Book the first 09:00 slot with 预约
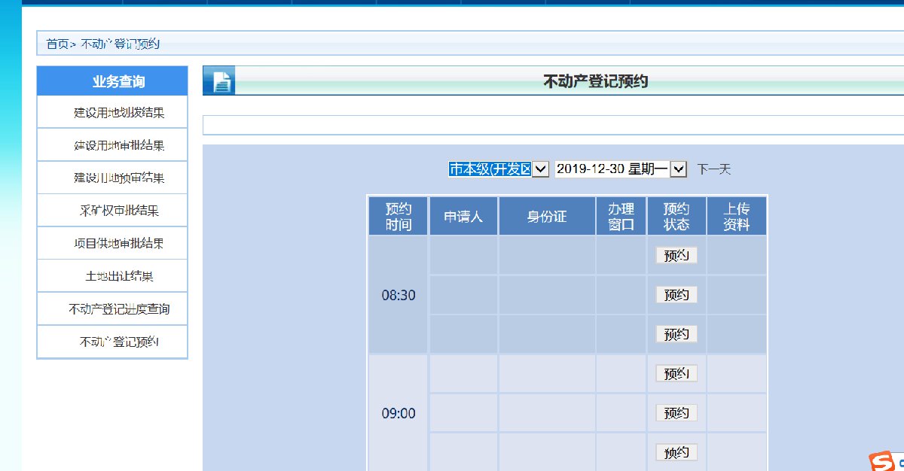The height and width of the screenshot is (471, 904). (x=676, y=374)
